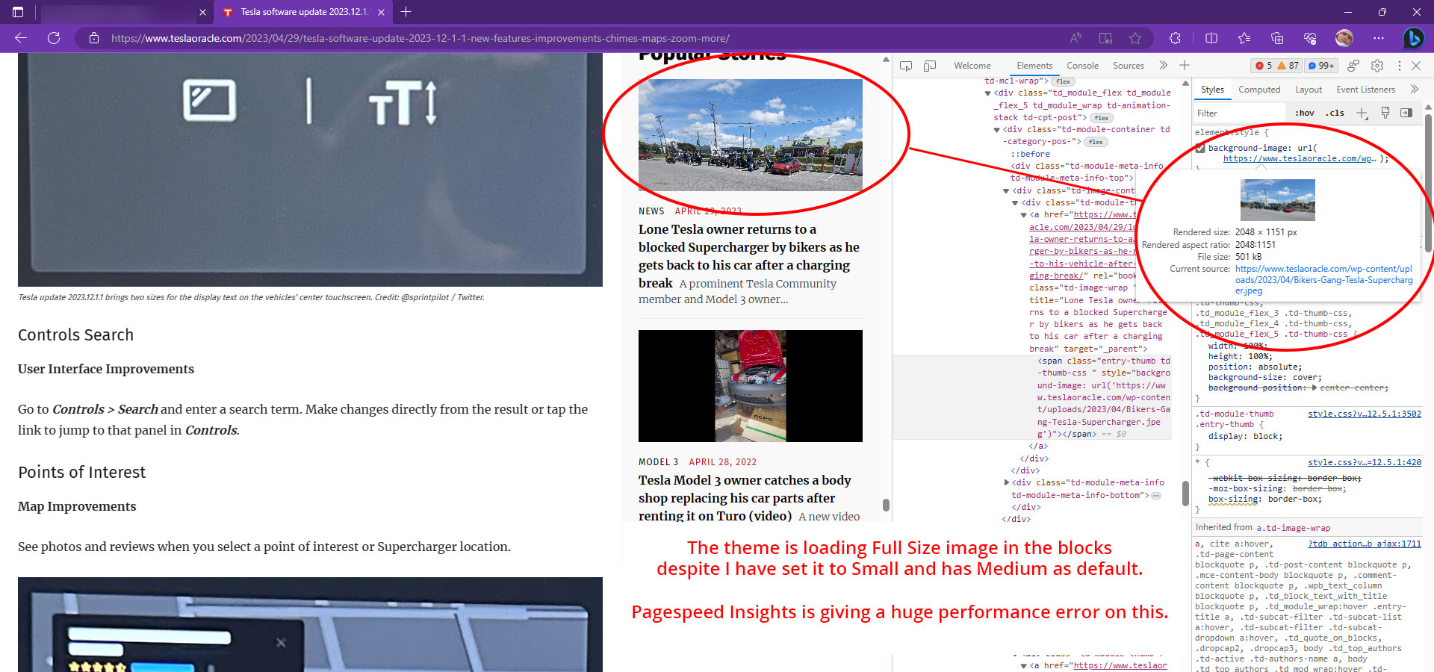Viewport: 1434px width, 672px height.
Task: Launch Bing Copilot sidebar
Action: [x=1412, y=38]
